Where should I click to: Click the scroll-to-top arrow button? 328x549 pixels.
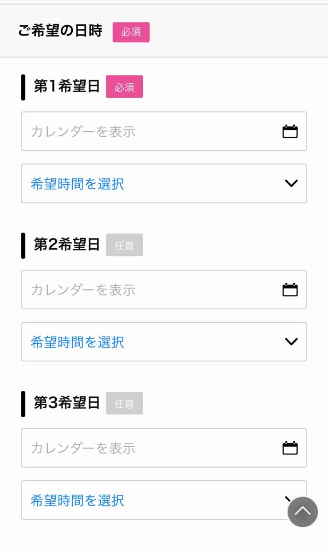[303, 513]
